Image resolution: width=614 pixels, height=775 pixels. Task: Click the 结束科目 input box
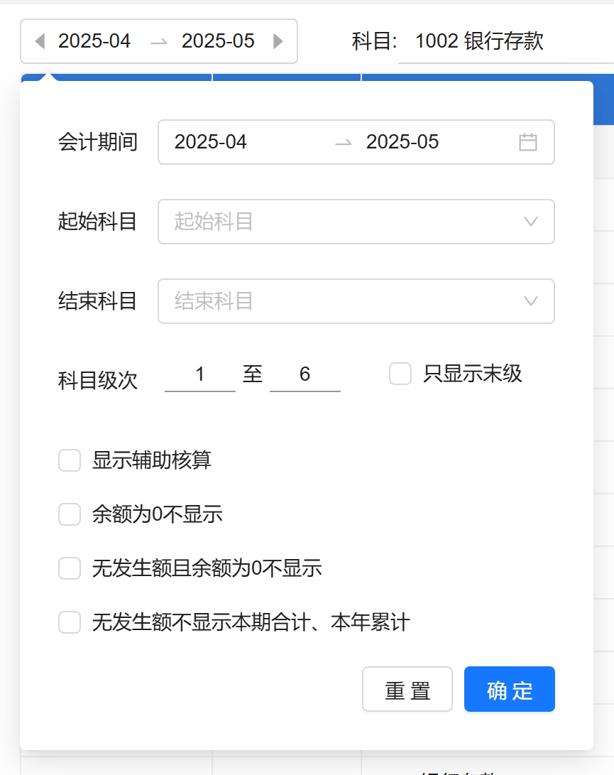[x=341, y=301]
